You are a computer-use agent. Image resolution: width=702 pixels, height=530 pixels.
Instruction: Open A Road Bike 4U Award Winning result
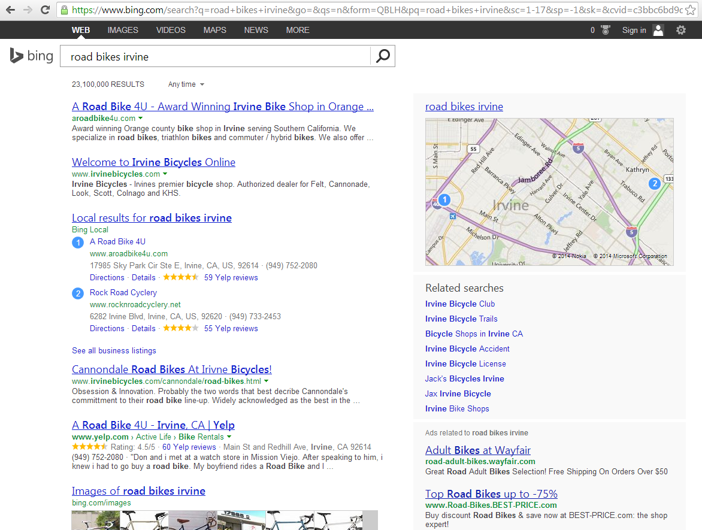pos(222,107)
